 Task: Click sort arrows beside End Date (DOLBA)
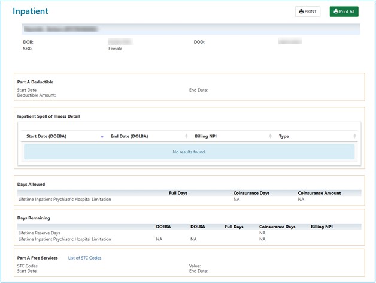pos(187,137)
